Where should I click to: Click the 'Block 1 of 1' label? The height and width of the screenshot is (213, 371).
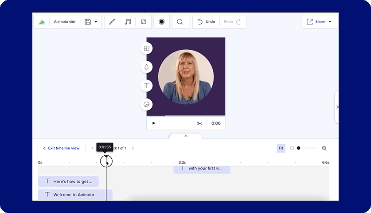coord(120,148)
